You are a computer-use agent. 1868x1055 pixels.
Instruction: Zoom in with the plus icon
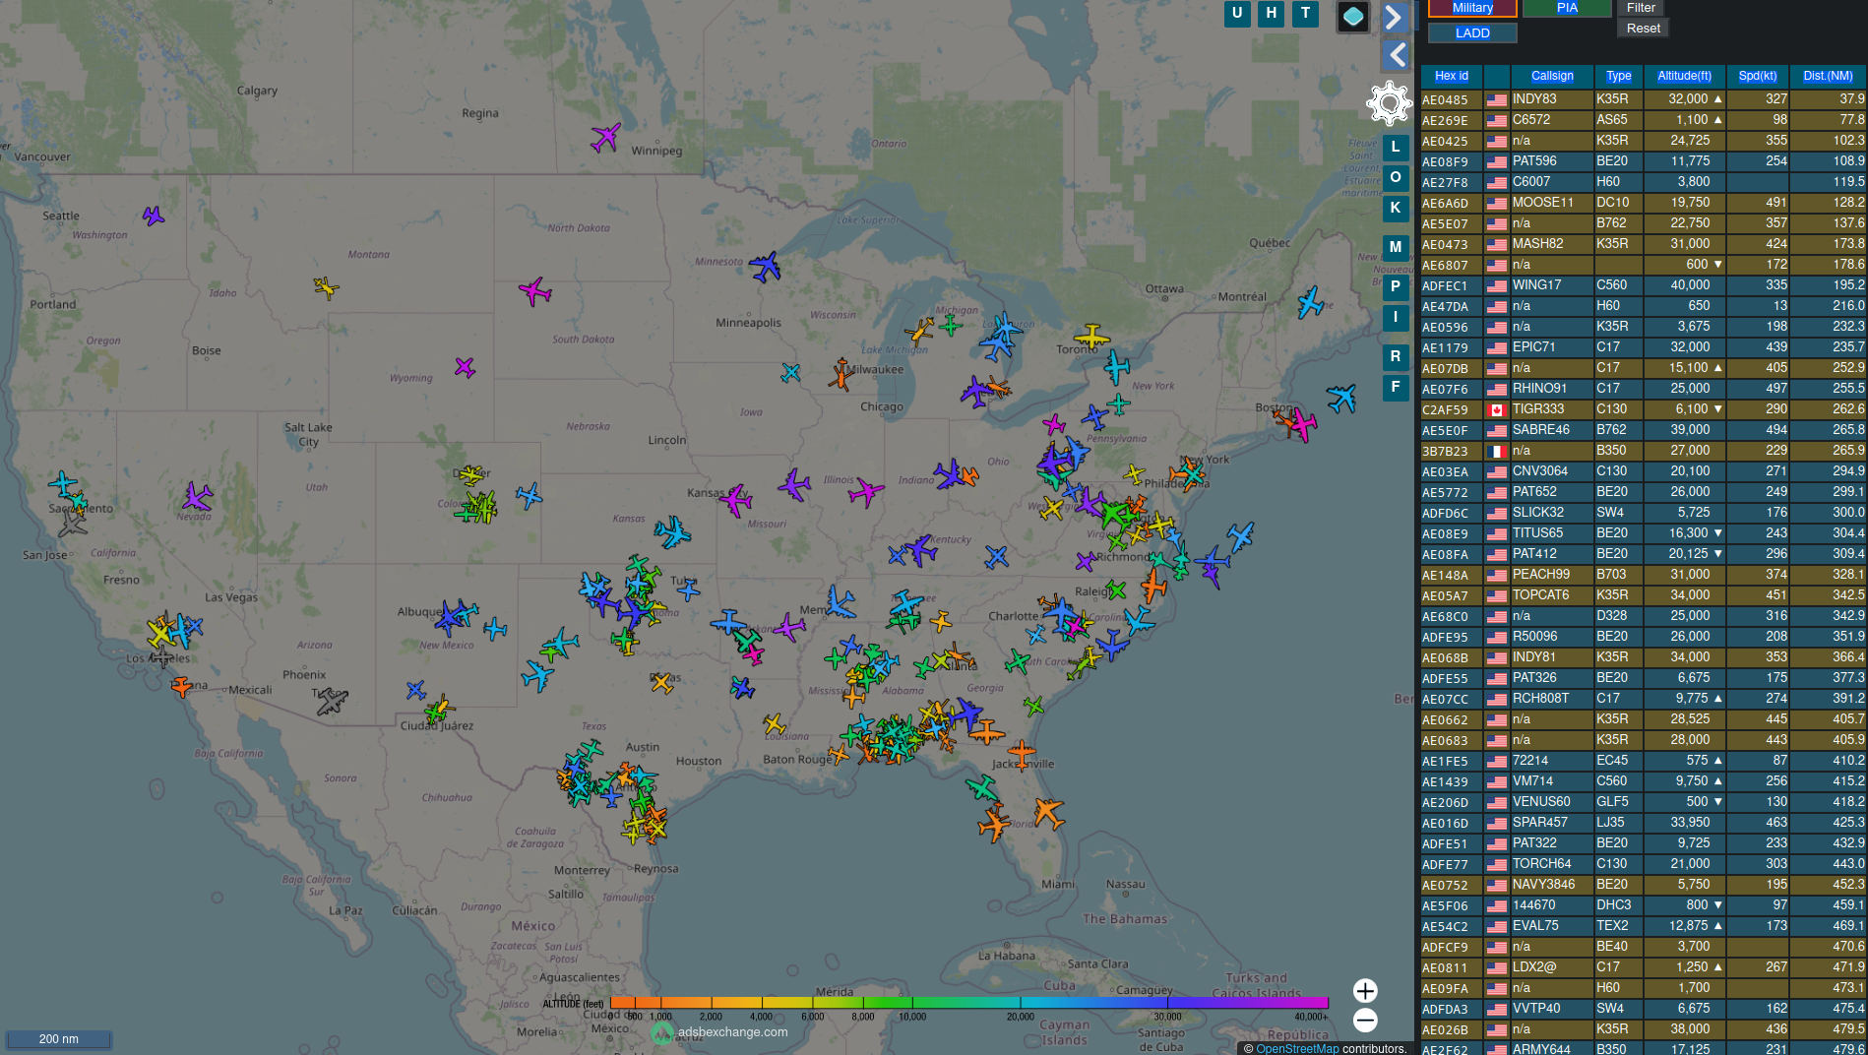click(x=1365, y=990)
